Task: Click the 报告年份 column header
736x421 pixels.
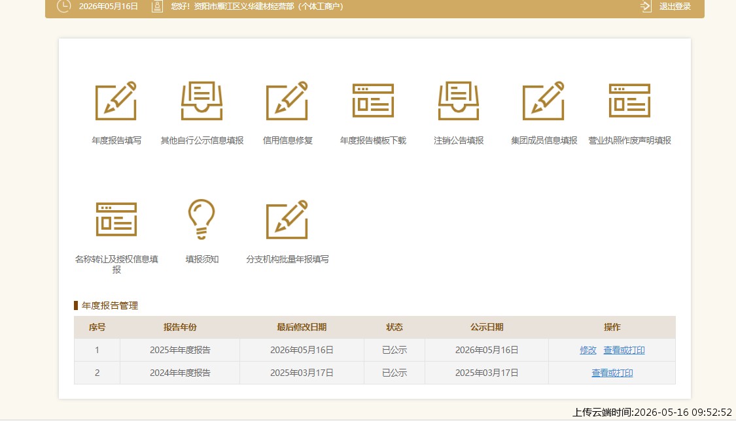Action: [180, 327]
